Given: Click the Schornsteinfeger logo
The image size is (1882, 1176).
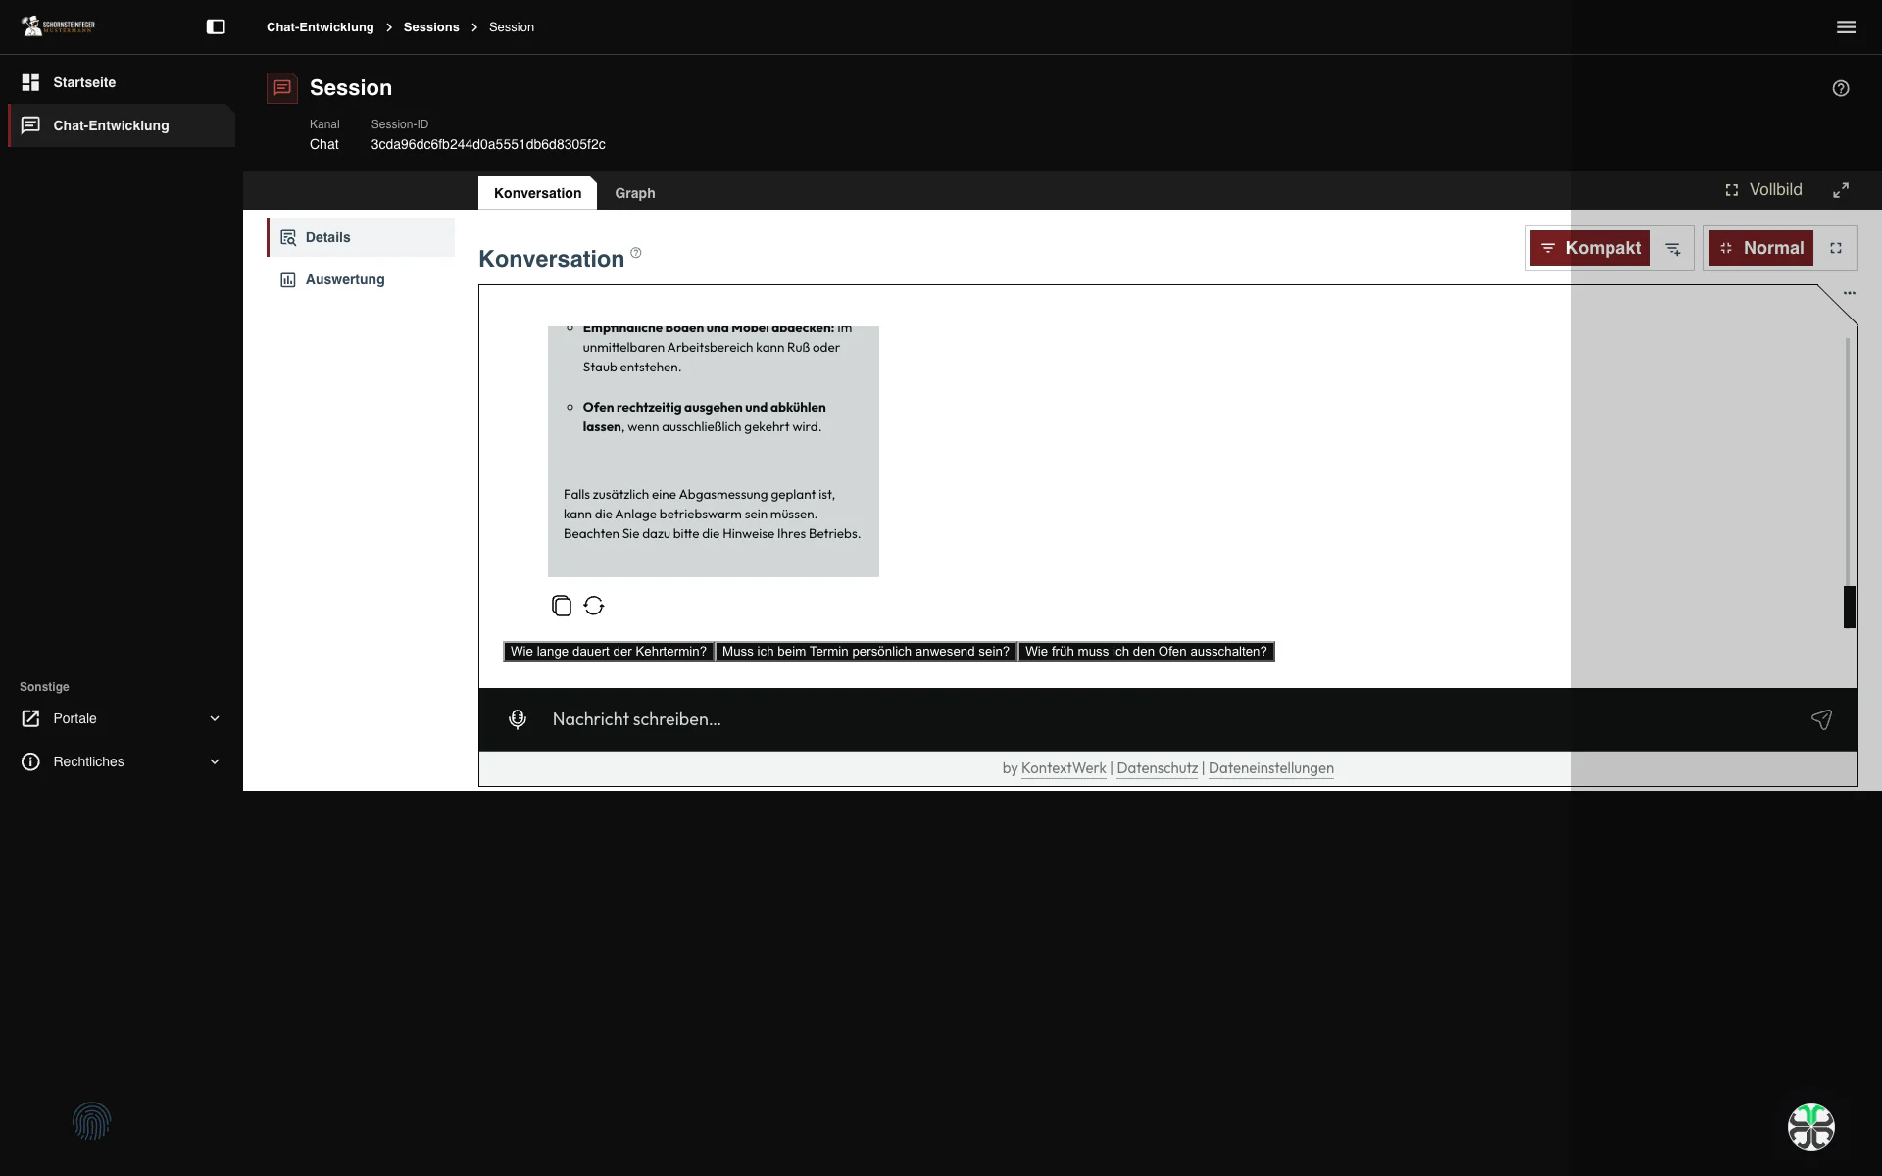Looking at the screenshot, I should (59, 25).
